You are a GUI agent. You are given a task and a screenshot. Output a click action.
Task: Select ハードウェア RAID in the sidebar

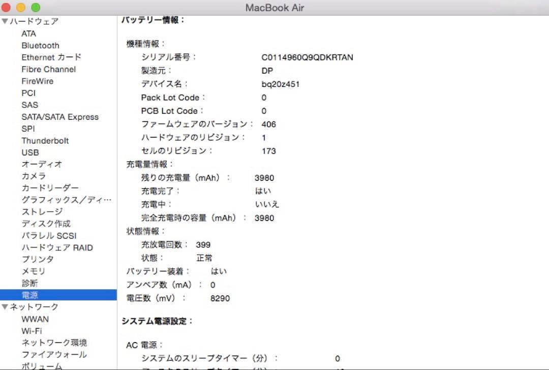pos(57,248)
